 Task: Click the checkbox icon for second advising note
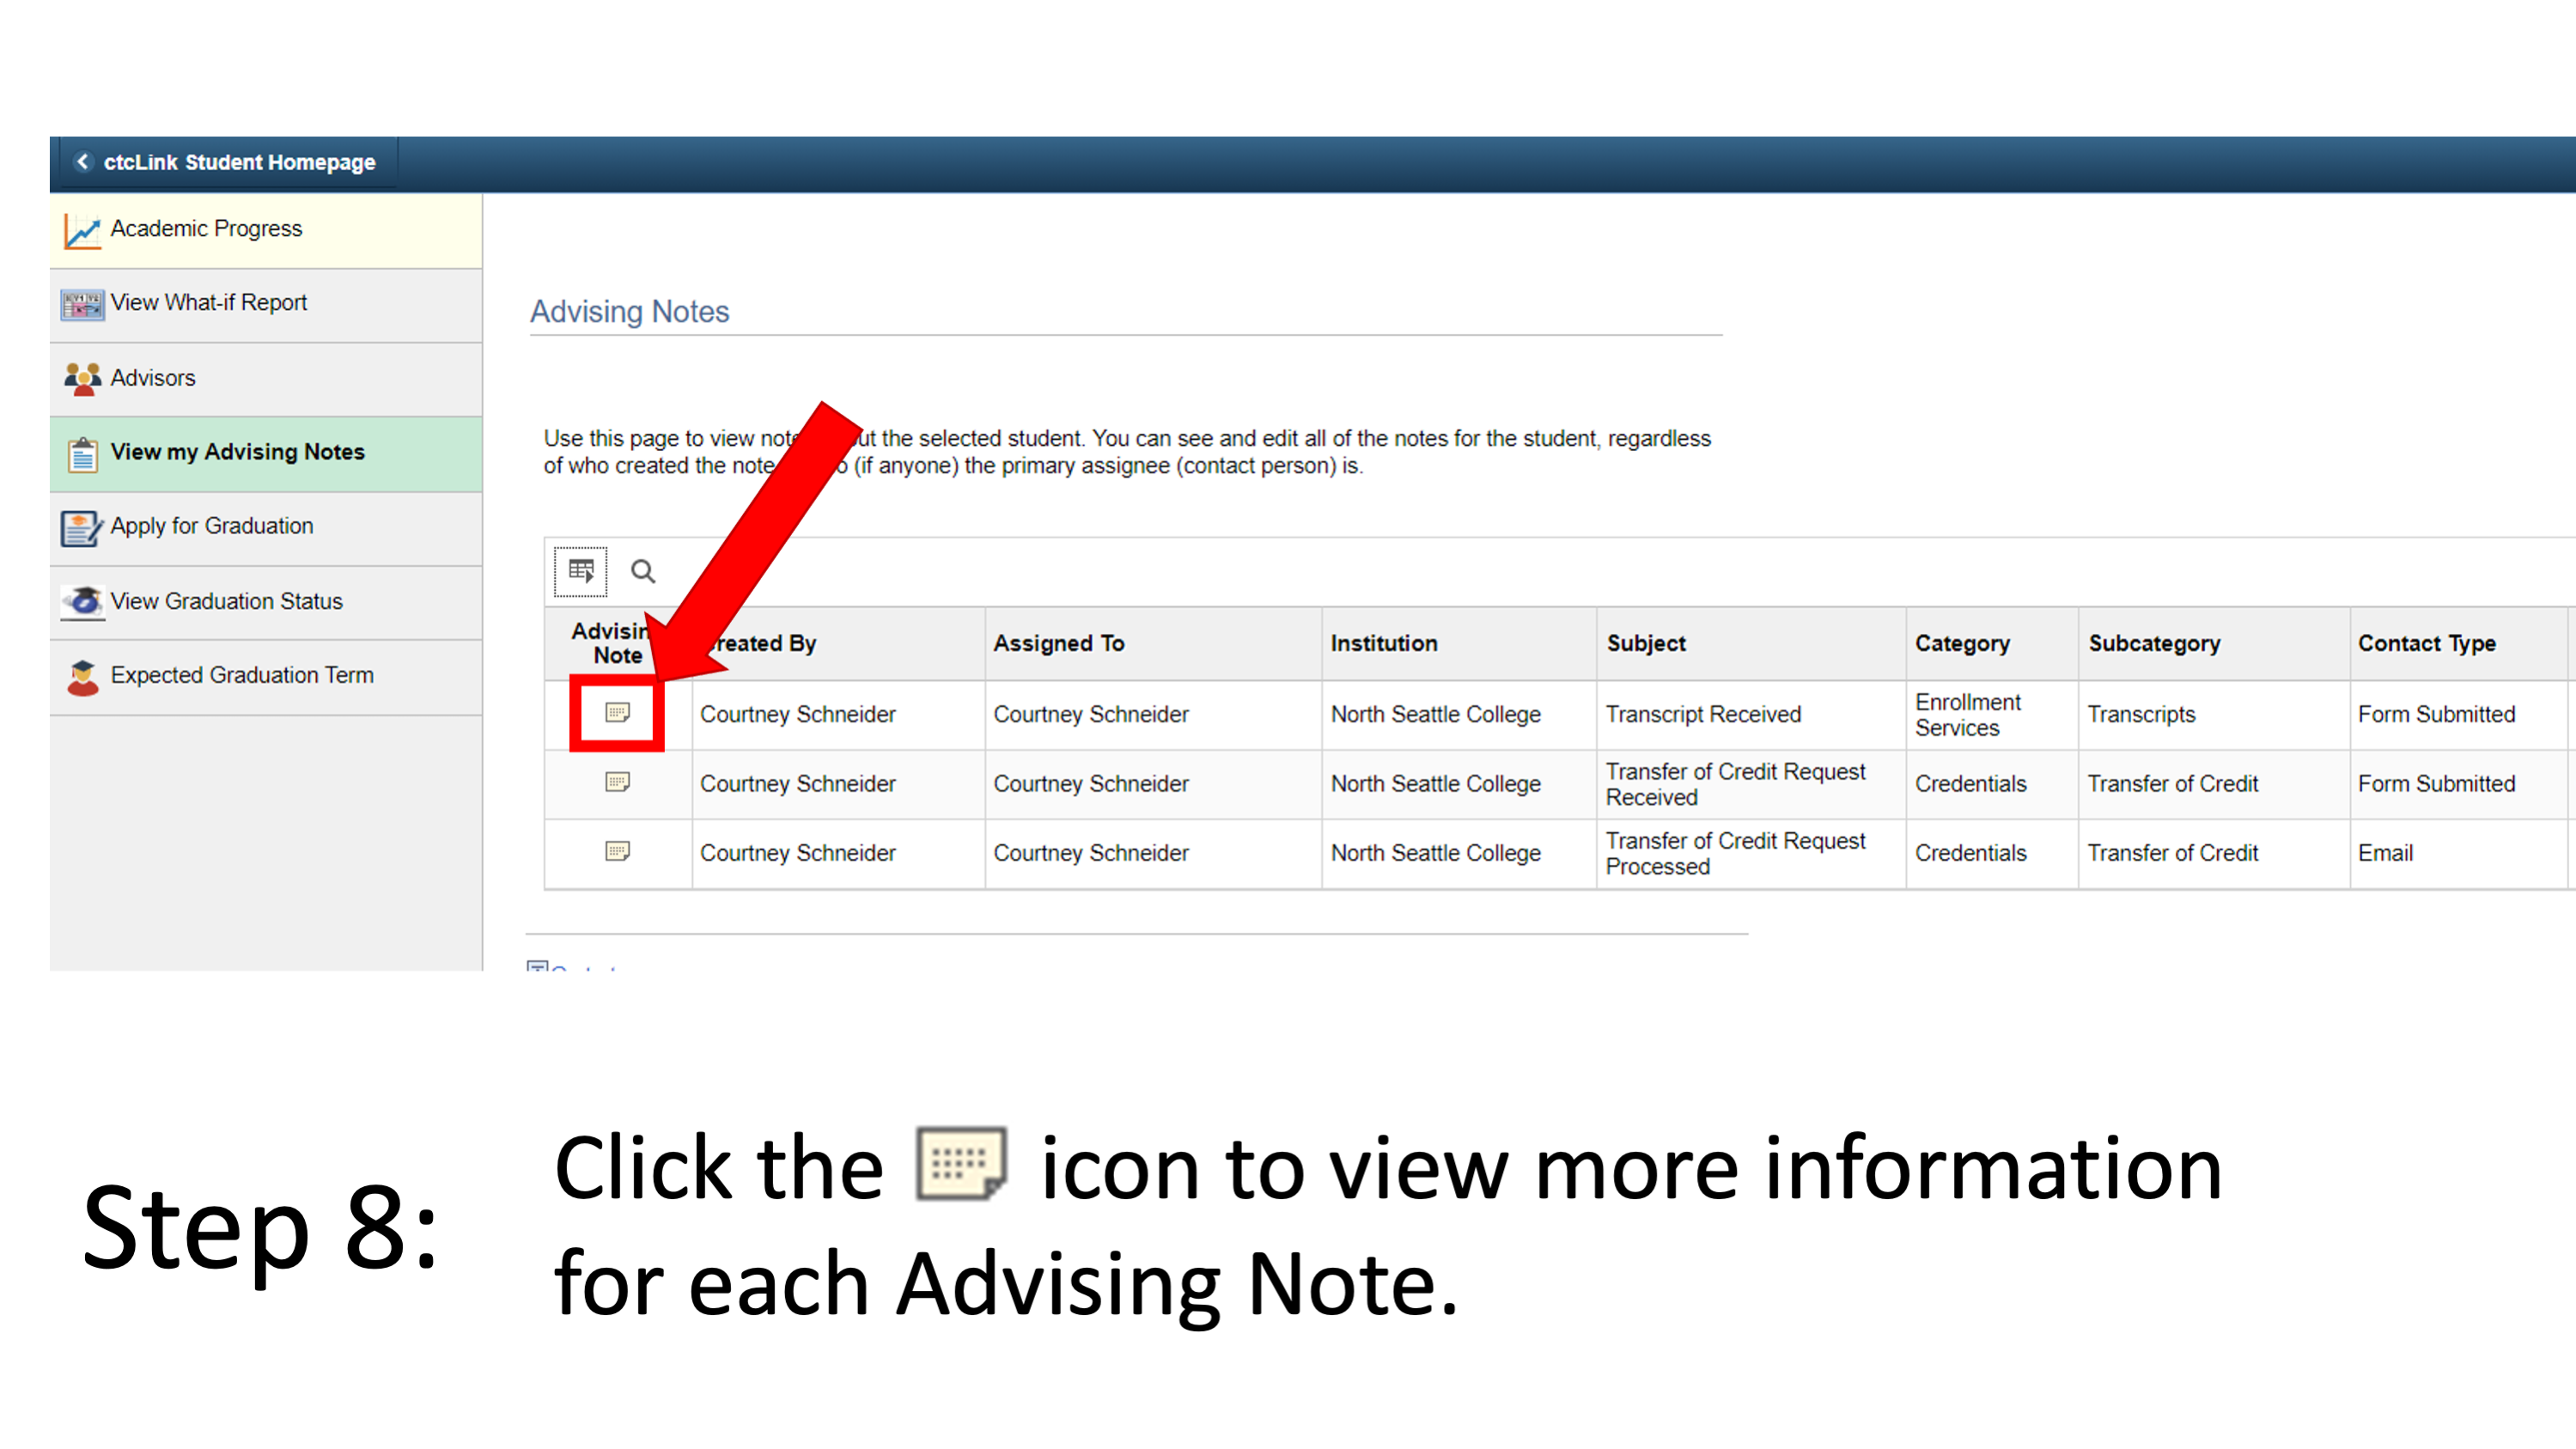[616, 780]
